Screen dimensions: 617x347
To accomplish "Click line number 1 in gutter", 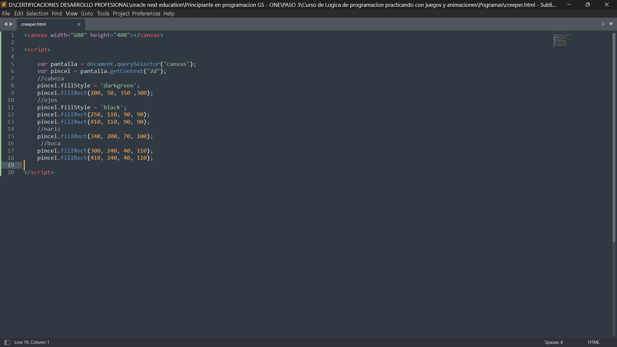I will click(x=13, y=35).
